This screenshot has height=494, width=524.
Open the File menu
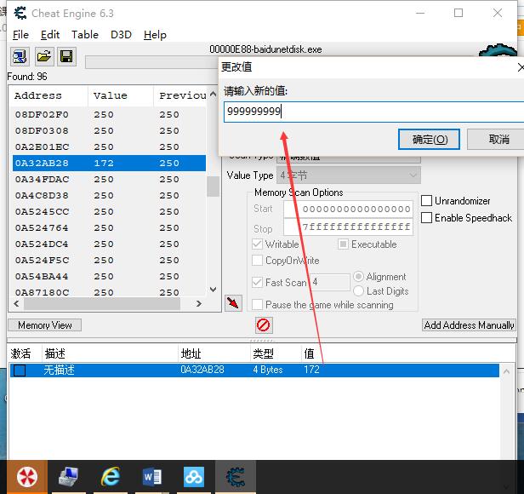point(21,35)
